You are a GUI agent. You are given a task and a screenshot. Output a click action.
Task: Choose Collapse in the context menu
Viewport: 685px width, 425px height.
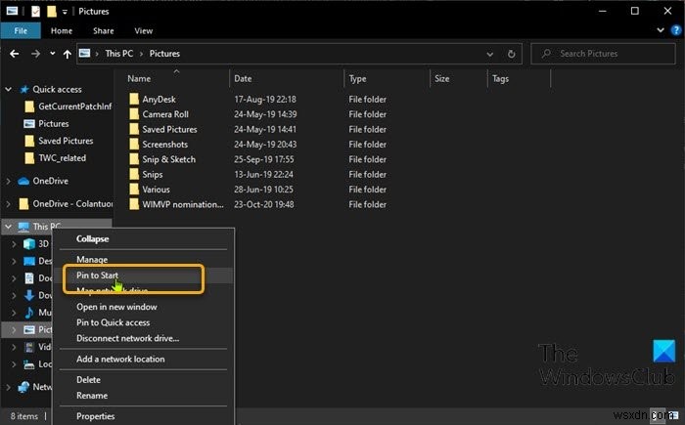coord(93,238)
